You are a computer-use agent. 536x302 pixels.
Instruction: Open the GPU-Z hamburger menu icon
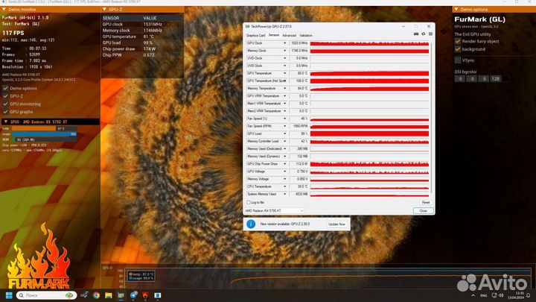pos(430,34)
